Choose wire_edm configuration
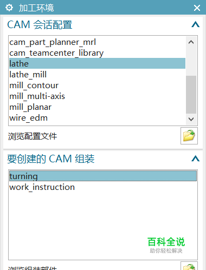 point(97,118)
